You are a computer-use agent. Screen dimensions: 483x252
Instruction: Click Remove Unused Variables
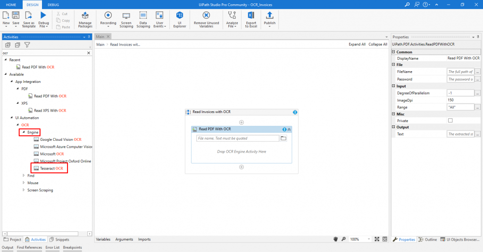click(207, 20)
